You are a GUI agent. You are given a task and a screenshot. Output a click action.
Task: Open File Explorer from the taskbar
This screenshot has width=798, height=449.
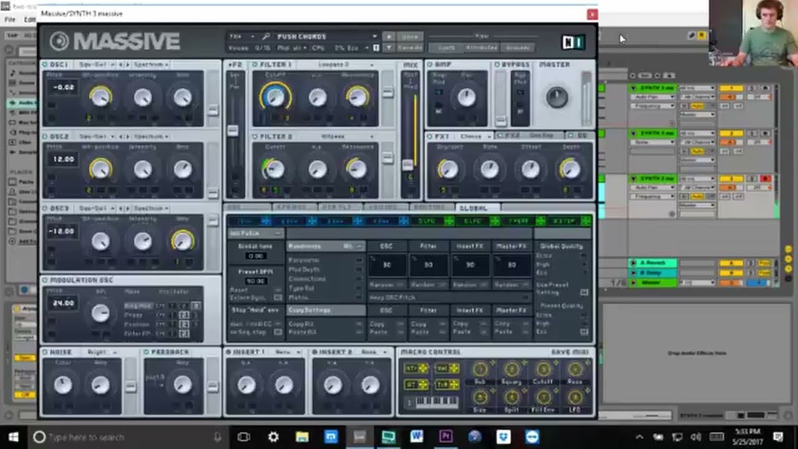click(x=302, y=437)
